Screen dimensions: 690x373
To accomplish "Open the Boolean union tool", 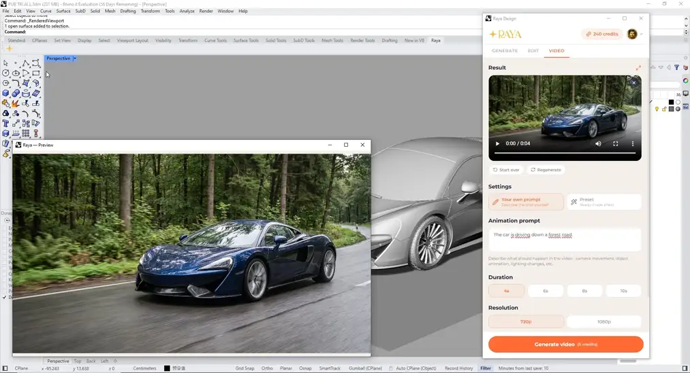I will [x=16, y=94].
